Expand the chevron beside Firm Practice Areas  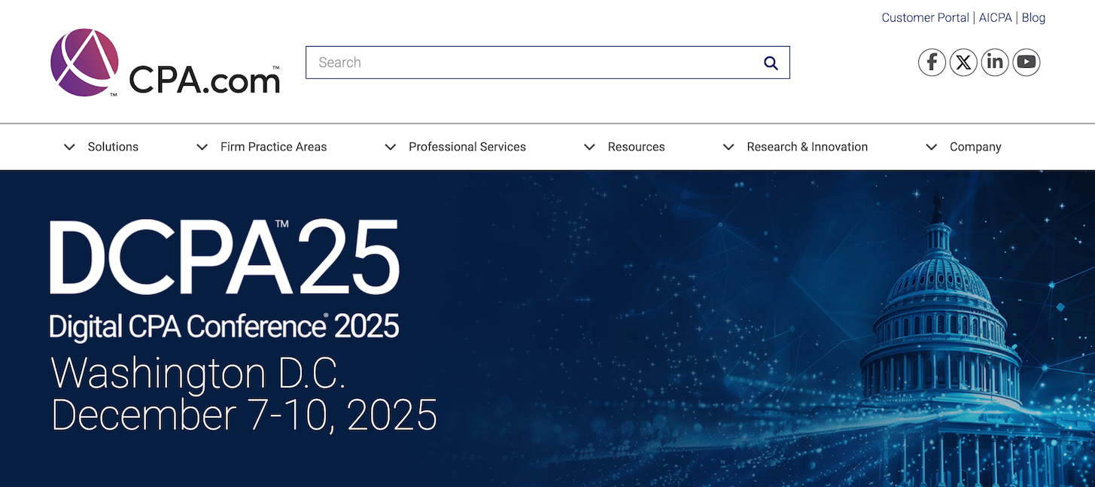coord(202,147)
